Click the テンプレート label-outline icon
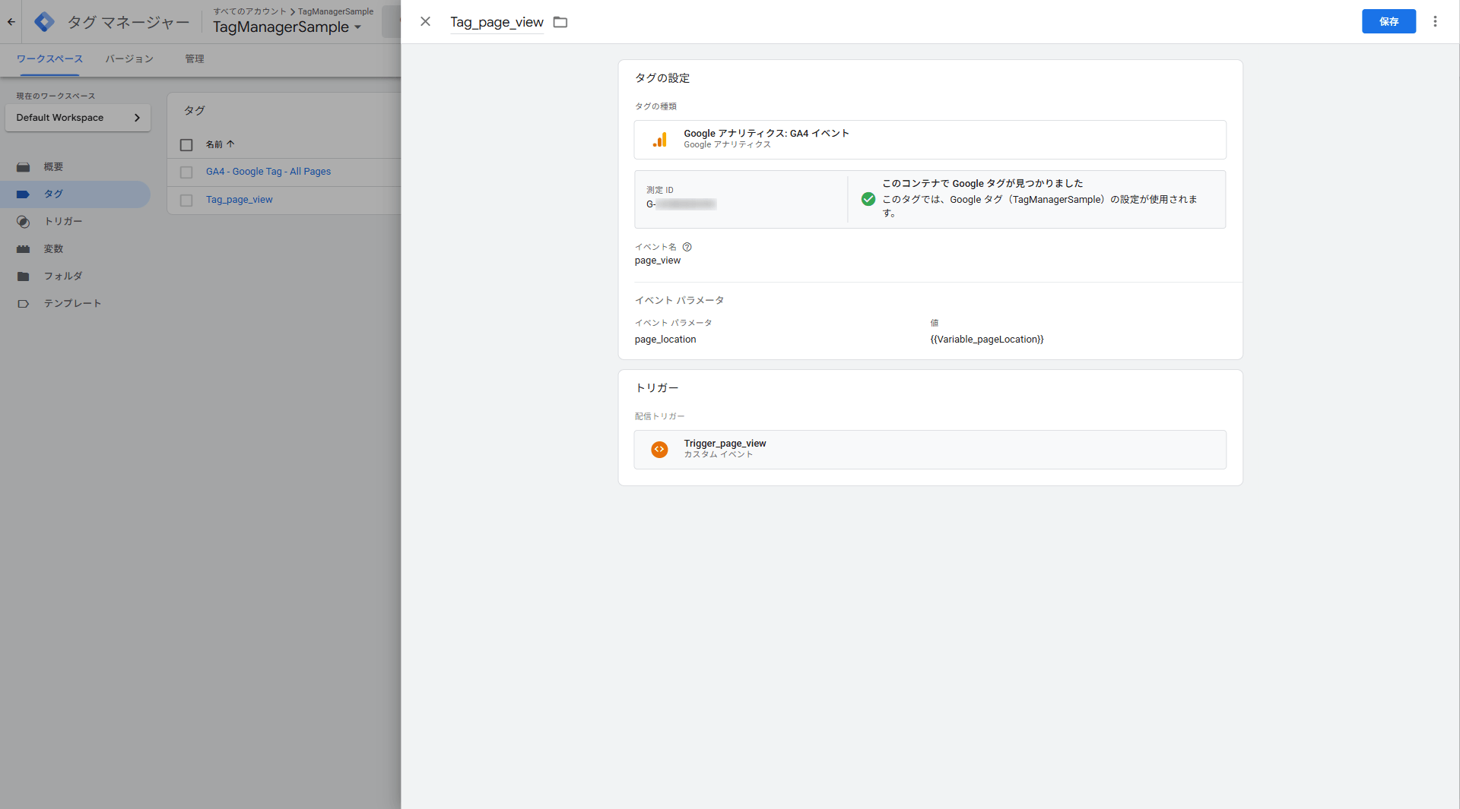The width and height of the screenshot is (1460, 809). click(24, 304)
